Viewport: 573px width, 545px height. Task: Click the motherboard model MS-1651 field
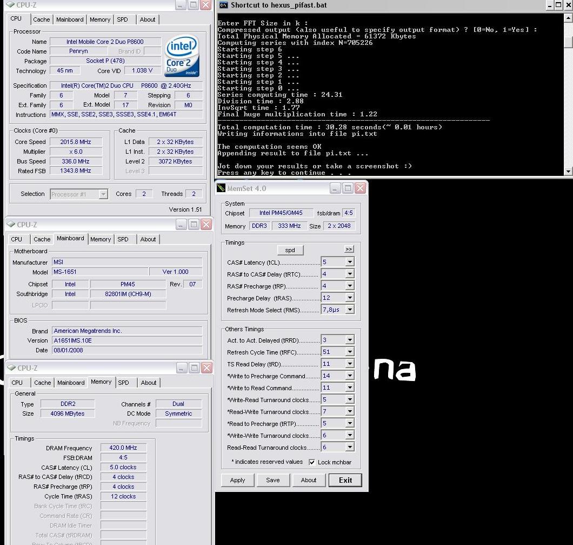(x=100, y=272)
